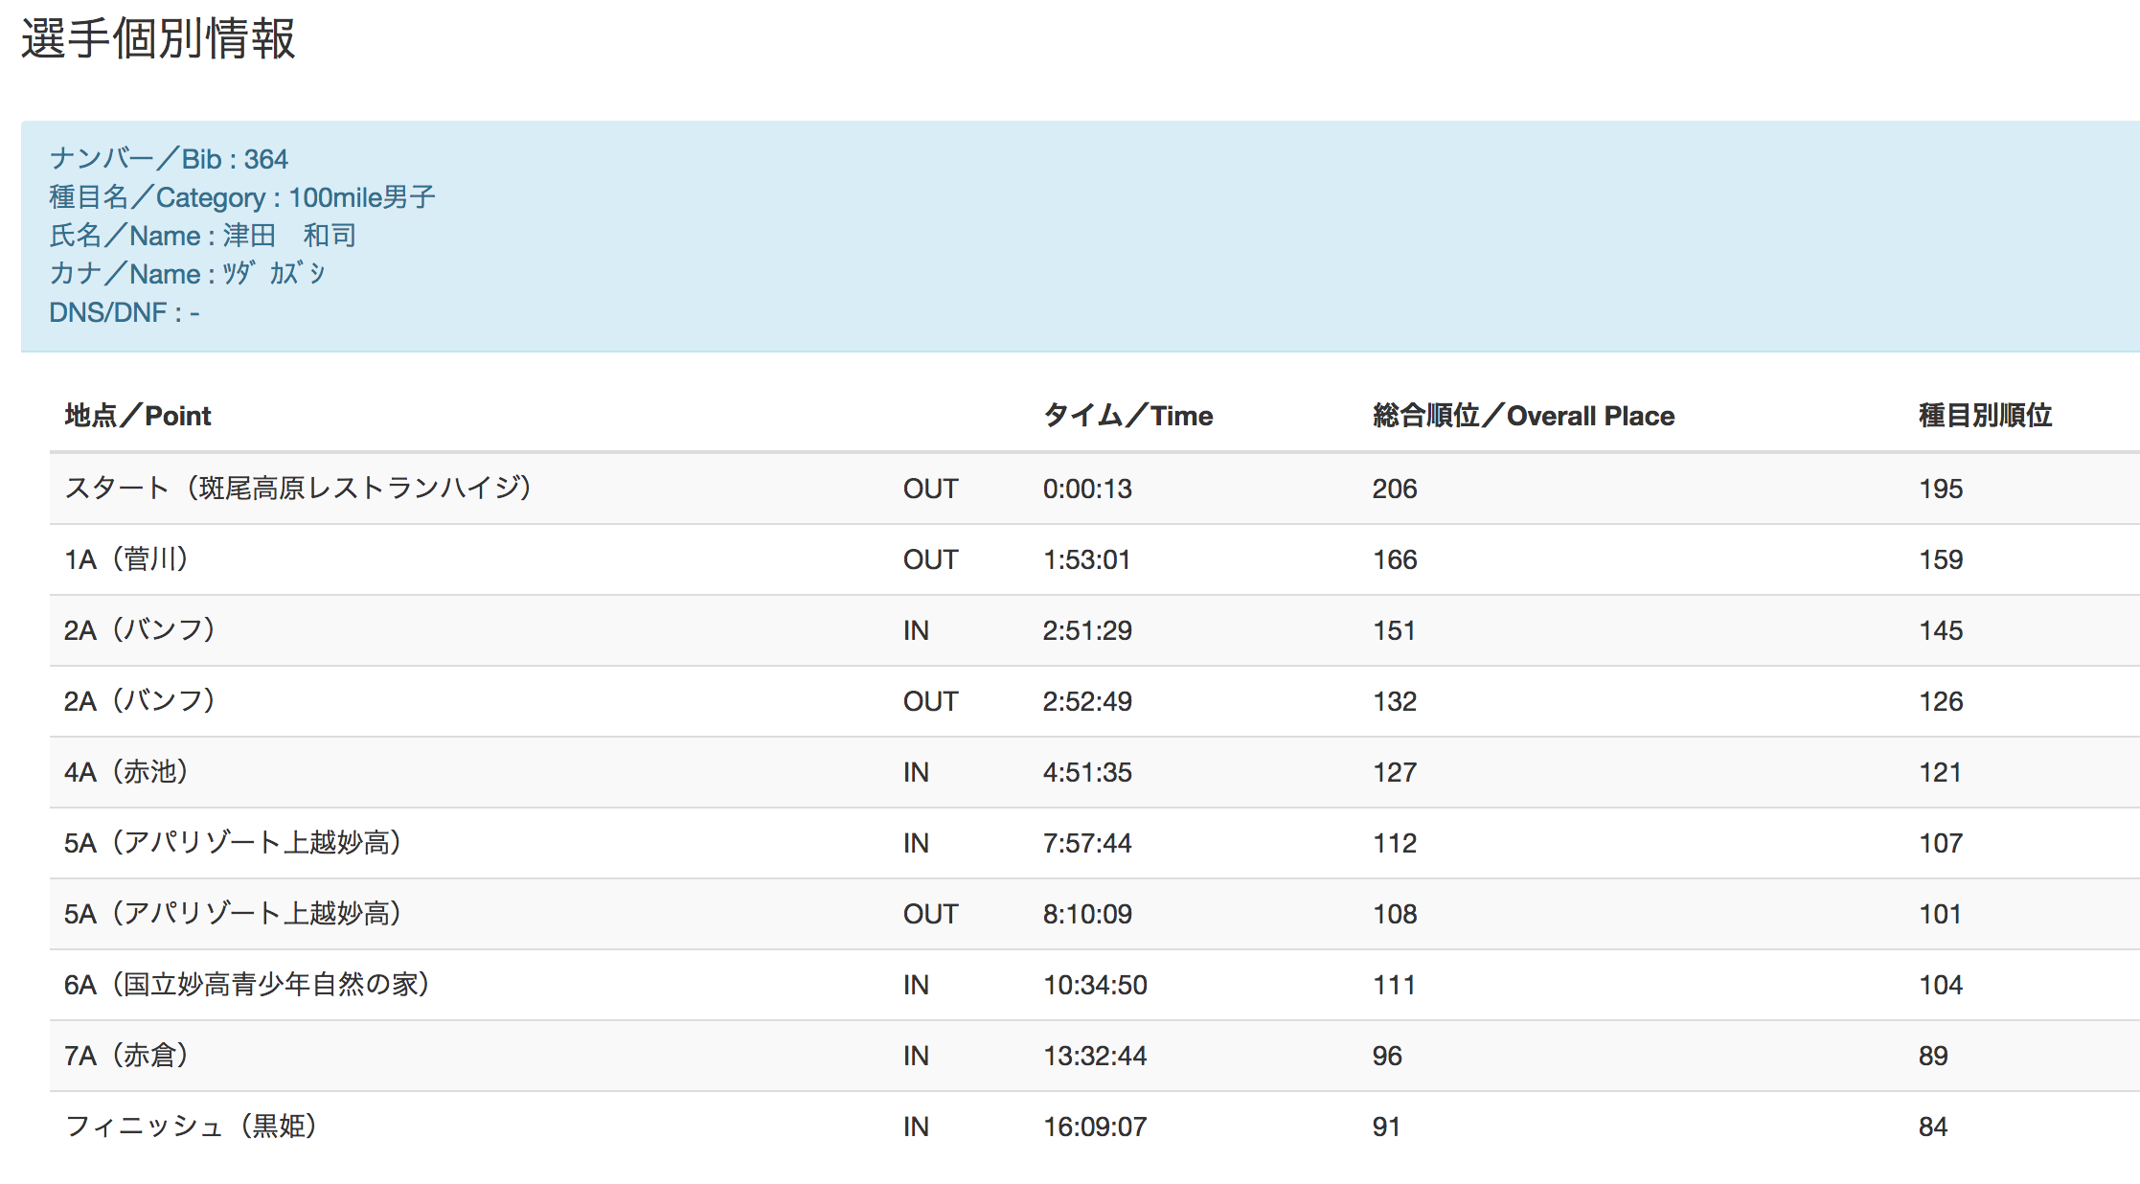The height and width of the screenshot is (1184, 2140).
Task: Click the Overall Place column header
Action: click(1523, 416)
